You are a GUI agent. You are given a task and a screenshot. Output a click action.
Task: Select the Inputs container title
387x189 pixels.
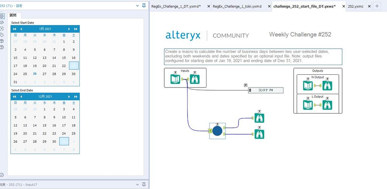tap(185, 71)
